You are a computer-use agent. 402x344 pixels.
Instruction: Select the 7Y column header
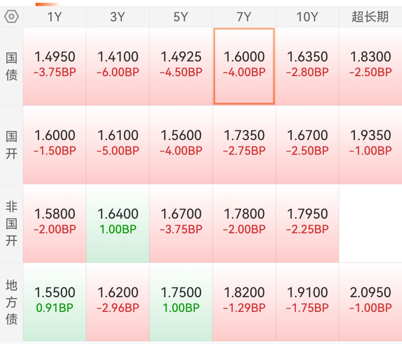pos(244,17)
